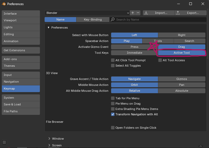This screenshot has height=148, width=209.
Task: Collapse the Preferences section triangle
Action: [49, 28]
